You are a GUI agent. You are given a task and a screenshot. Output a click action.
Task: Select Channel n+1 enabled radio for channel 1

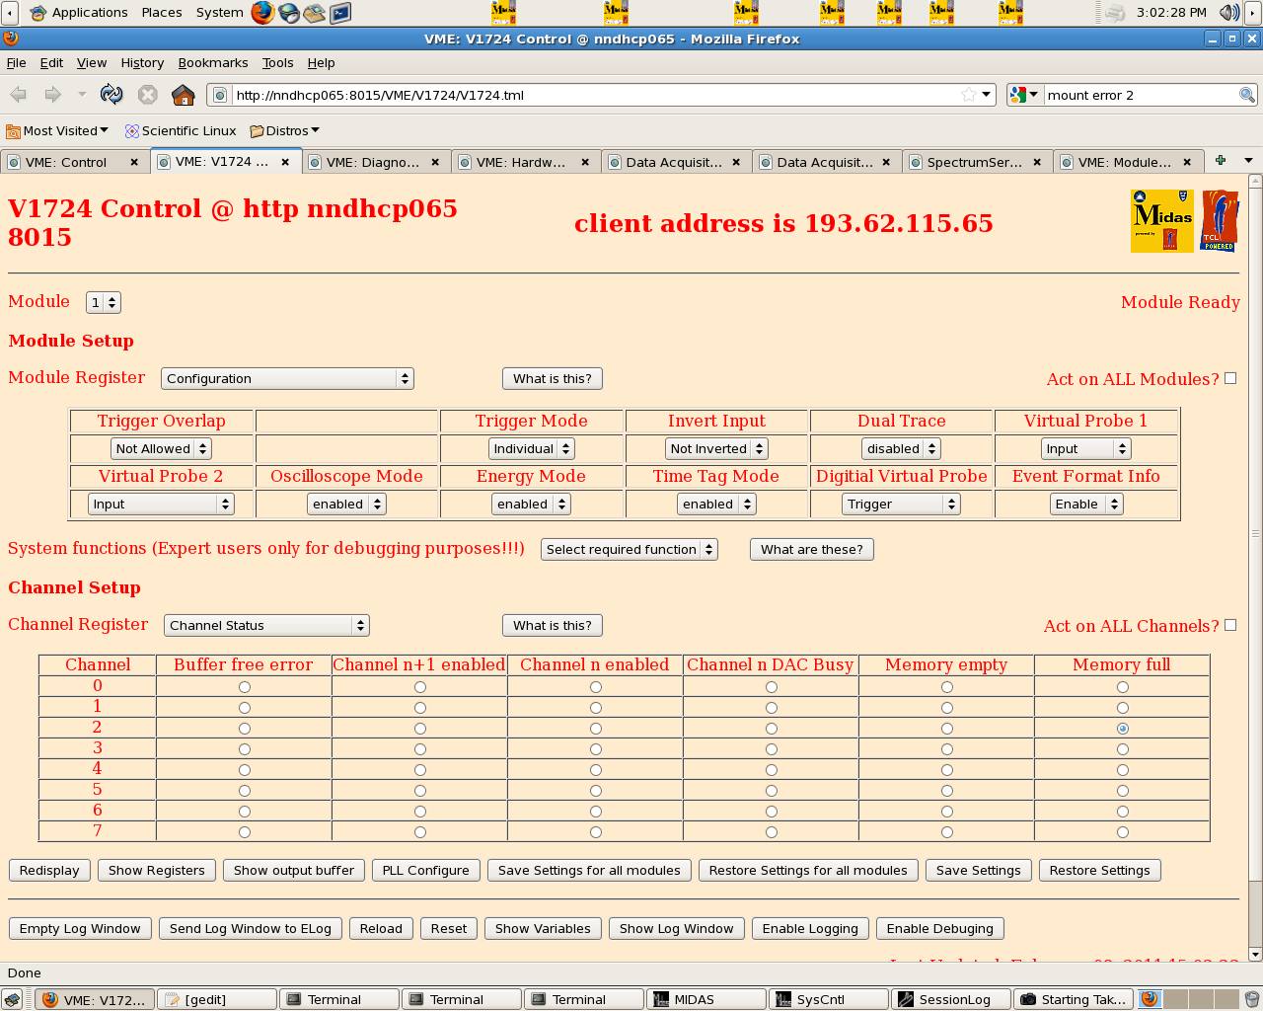pos(420,708)
